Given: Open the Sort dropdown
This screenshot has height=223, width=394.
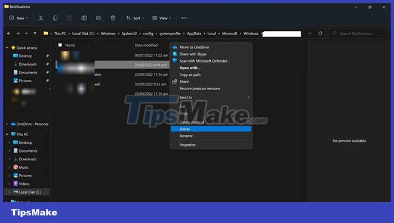Looking at the screenshot, I should (135, 18).
